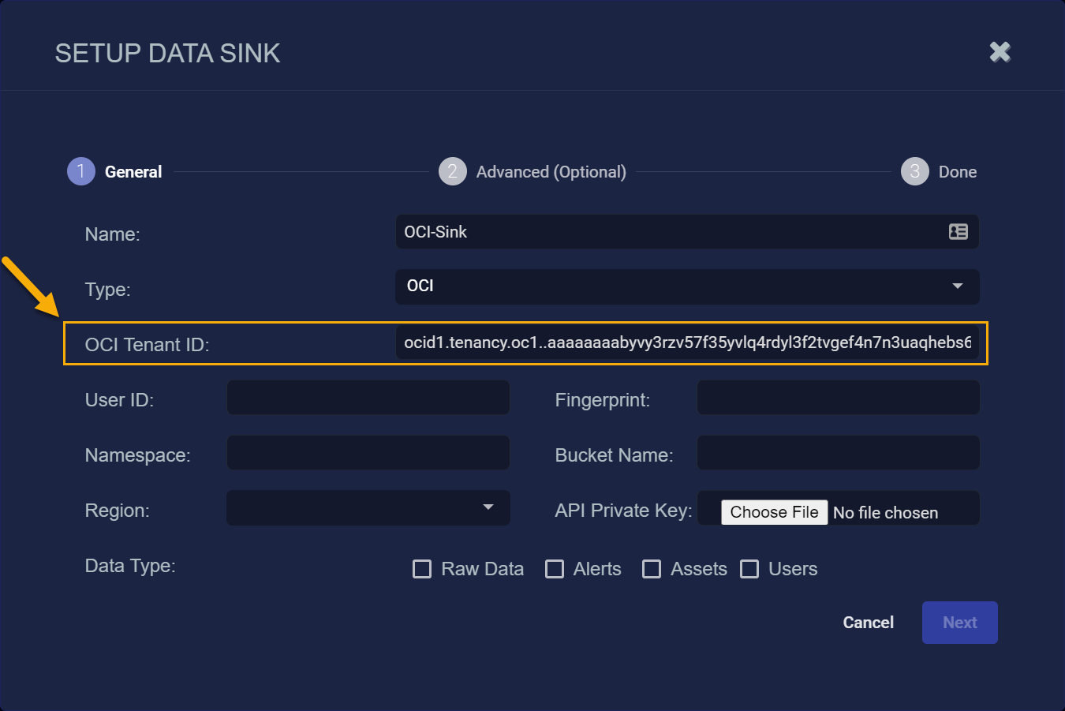Image resolution: width=1065 pixels, height=711 pixels.
Task: Click the Fingerprint input field
Action: pyautogui.click(x=839, y=398)
